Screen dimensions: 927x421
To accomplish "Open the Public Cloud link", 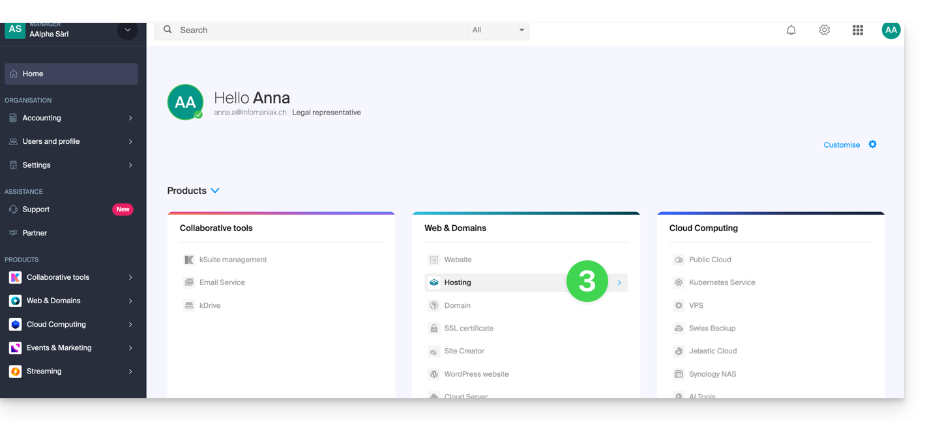I will pyautogui.click(x=710, y=260).
